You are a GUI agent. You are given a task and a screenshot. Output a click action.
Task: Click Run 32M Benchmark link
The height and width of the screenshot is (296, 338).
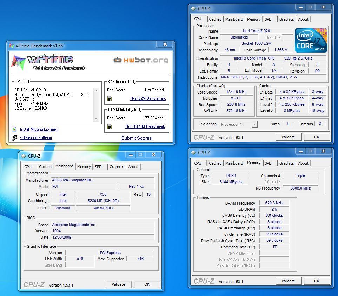[x=148, y=98]
